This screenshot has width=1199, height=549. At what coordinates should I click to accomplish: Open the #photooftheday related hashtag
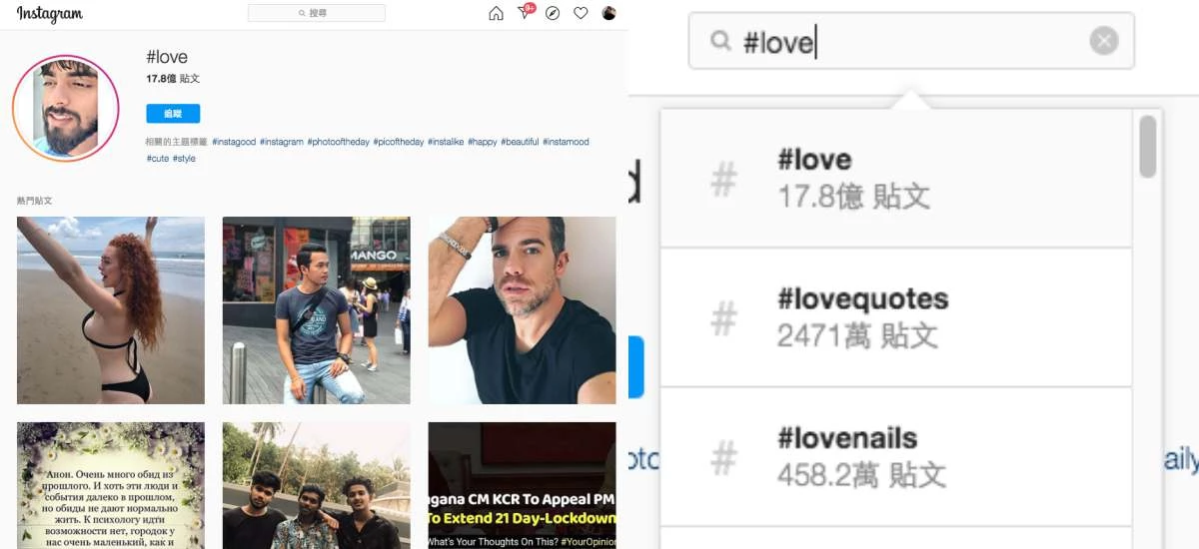pos(338,142)
